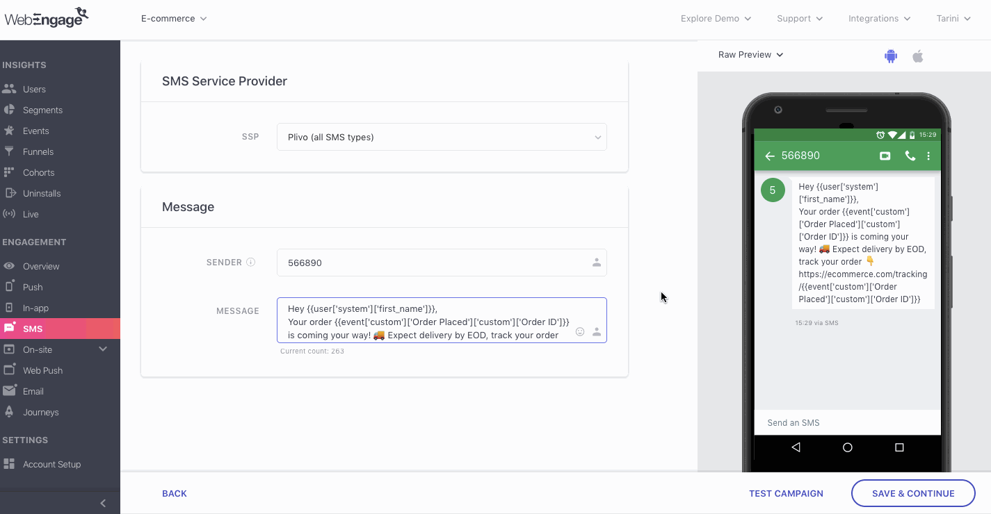Collapse the sidebar with the bottom arrow
991x514 pixels.
pyautogui.click(x=103, y=503)
